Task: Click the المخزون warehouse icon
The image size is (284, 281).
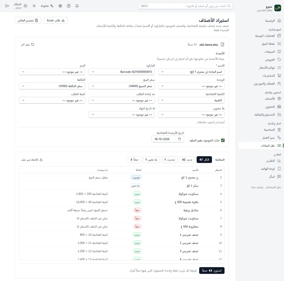Action: [x=279, y=107]
